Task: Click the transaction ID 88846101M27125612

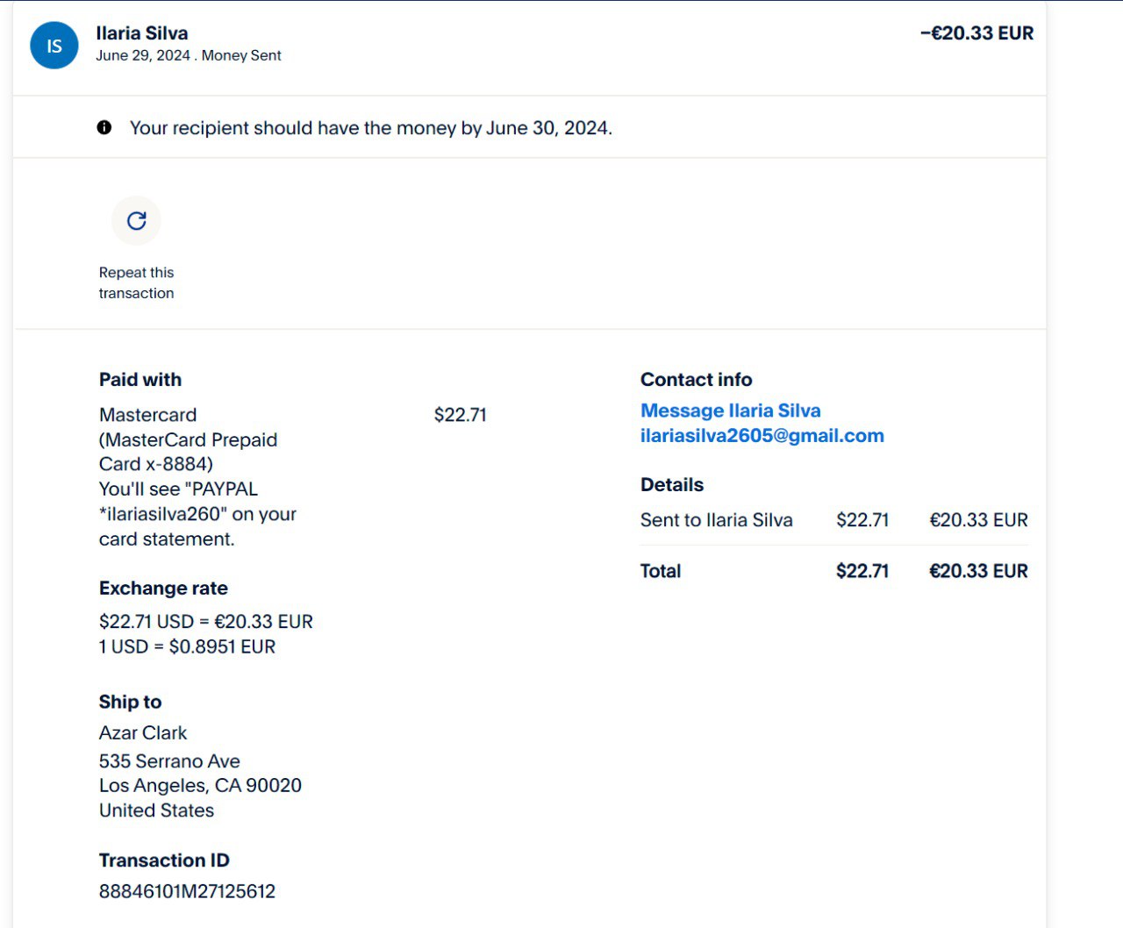Action: tap(187, 891)
